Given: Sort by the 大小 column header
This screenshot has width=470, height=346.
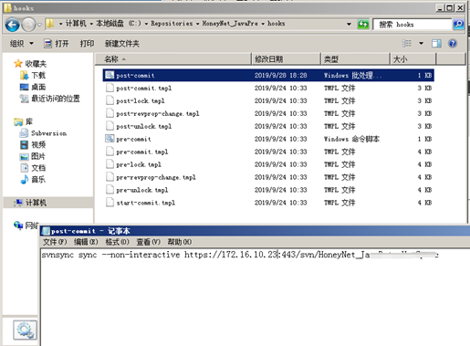Looking at the screenshot, I should (413, 59).
